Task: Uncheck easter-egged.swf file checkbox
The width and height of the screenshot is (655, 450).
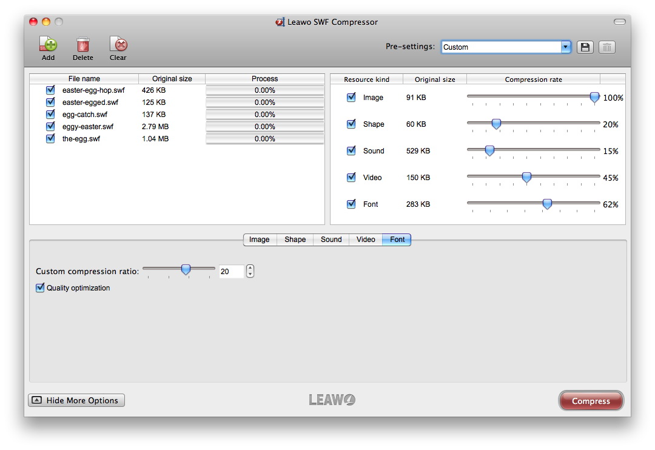Action: (x=50, y=102)
